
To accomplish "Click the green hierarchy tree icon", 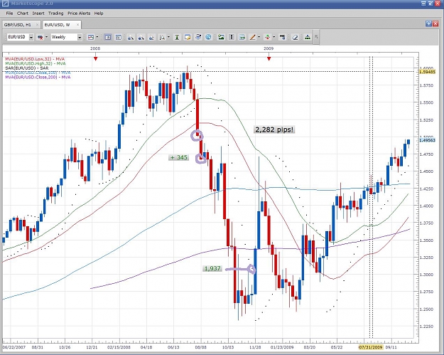I will click(307, 37).
